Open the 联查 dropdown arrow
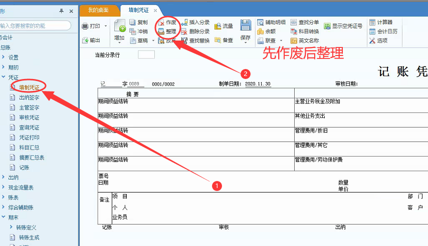 281,41
